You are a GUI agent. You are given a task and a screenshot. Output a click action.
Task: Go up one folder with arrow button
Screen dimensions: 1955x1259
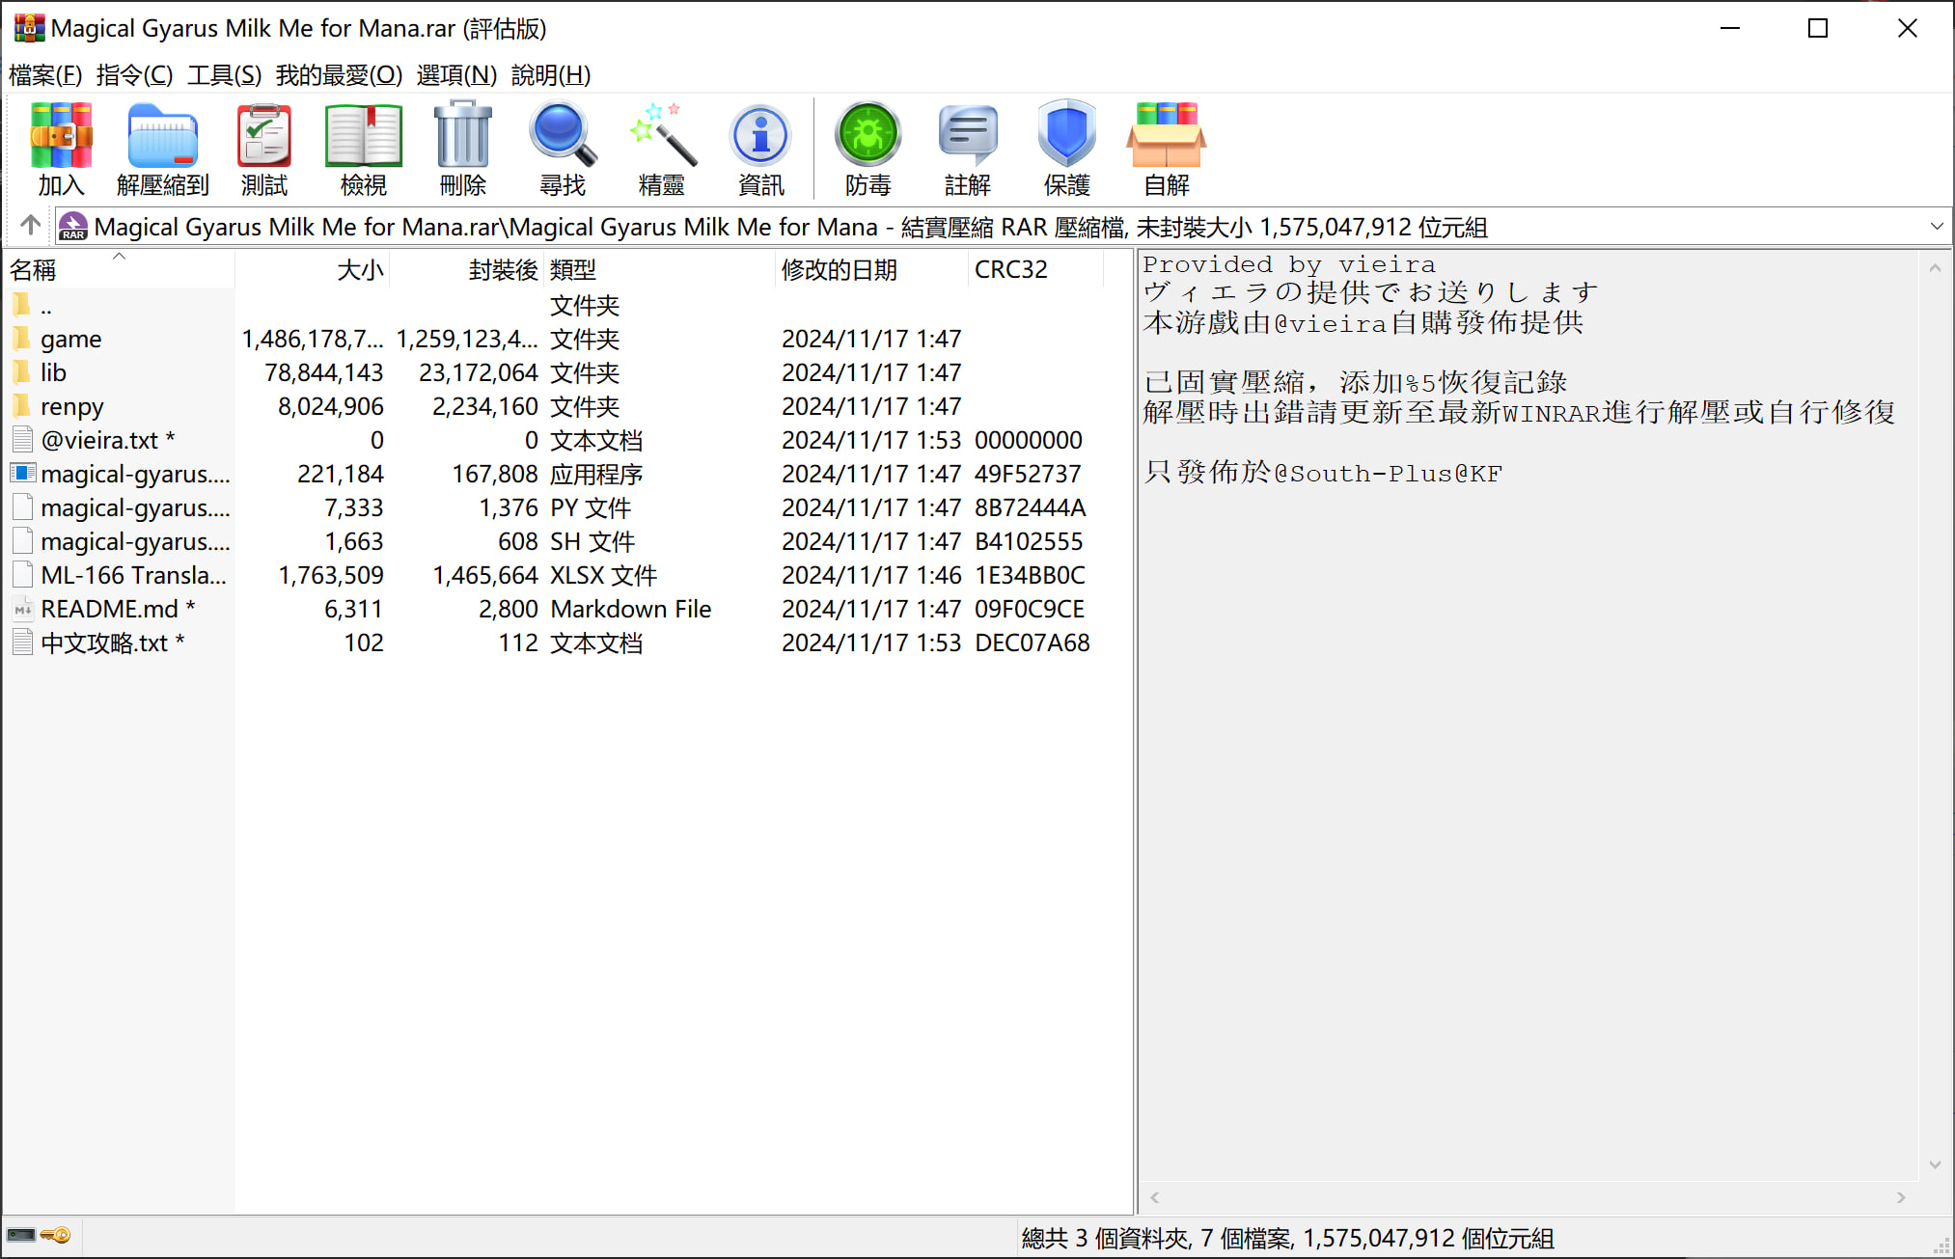pos(30,226)
